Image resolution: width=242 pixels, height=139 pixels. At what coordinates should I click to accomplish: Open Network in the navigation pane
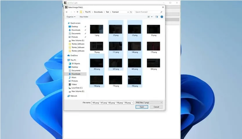coord(74,96)
